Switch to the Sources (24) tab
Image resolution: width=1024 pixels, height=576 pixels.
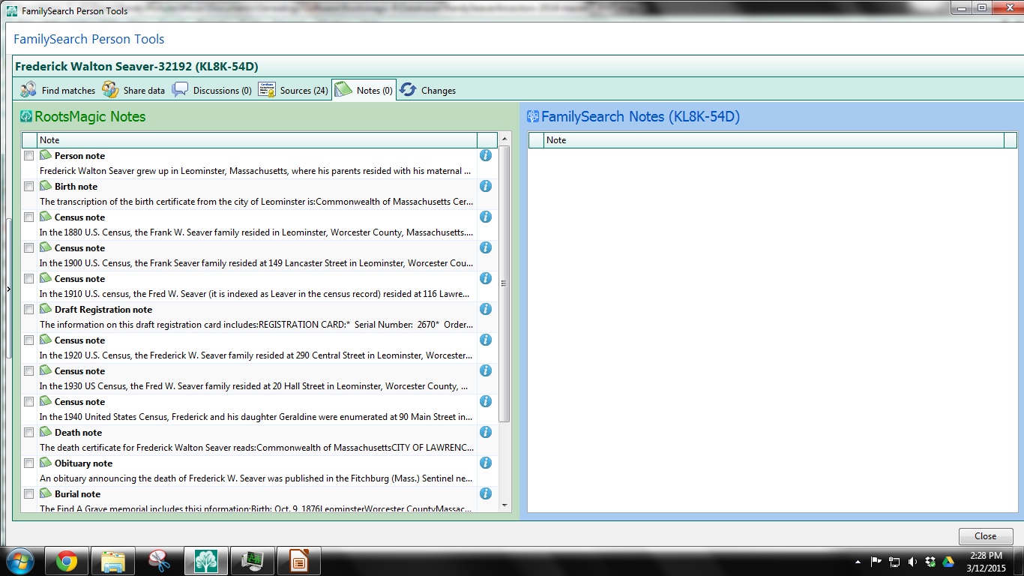pyautogui.click(x=293, y=90)
